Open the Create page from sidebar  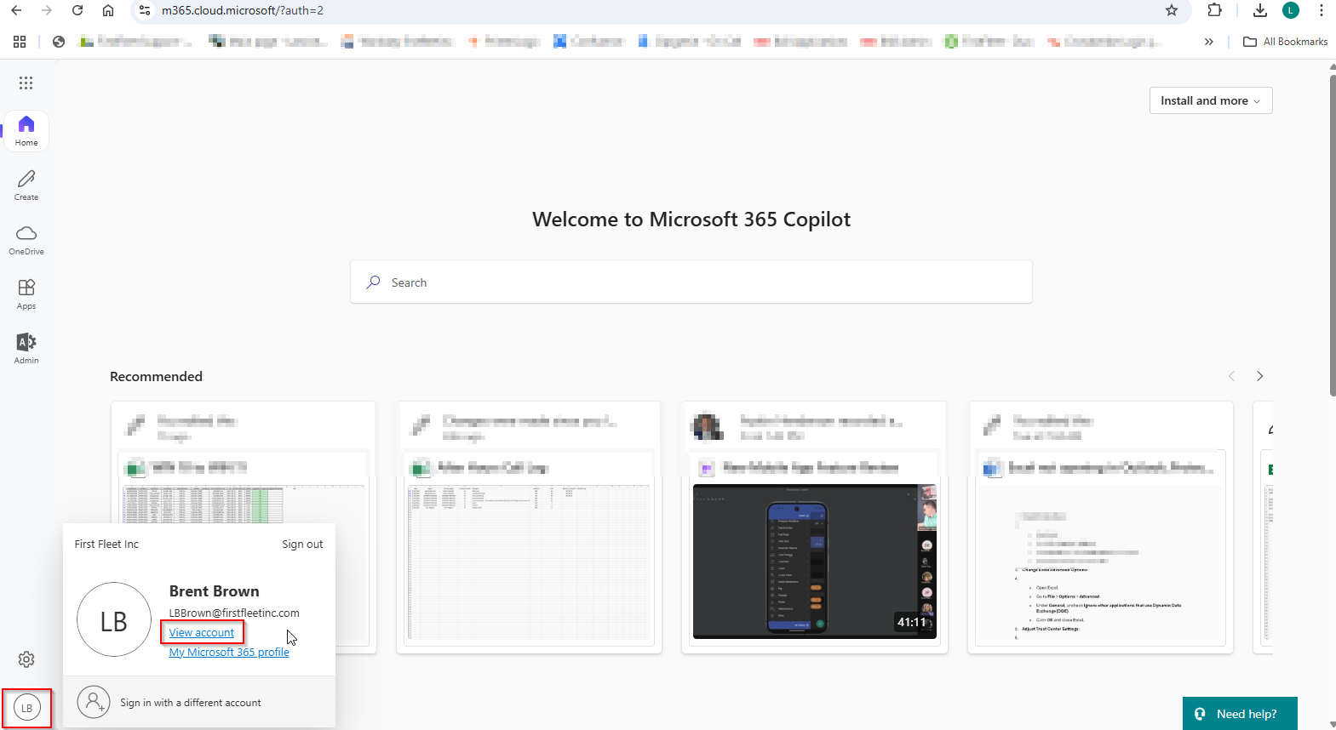(x=26, y=185)
